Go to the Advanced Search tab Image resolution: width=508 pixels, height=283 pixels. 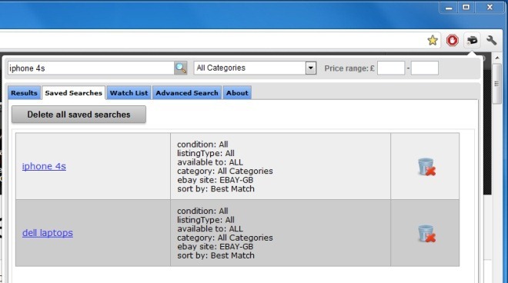pyautogui.click(x=187, y=93)
